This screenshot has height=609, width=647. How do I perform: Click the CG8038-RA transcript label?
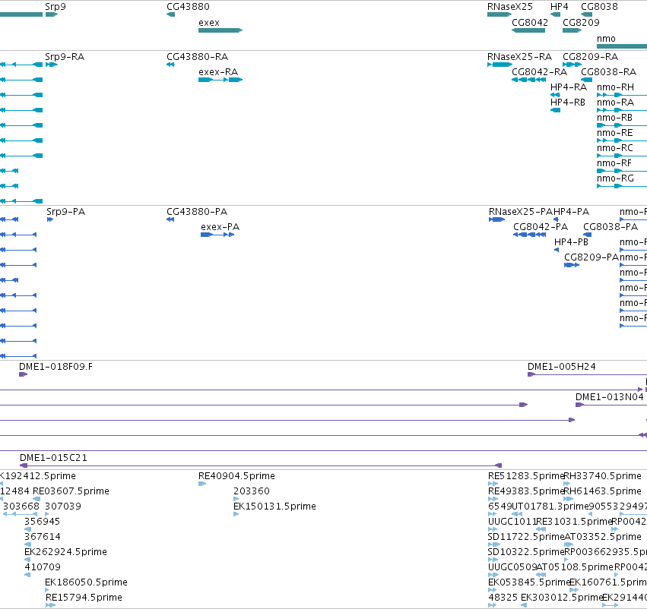click(x=609, y=71)
